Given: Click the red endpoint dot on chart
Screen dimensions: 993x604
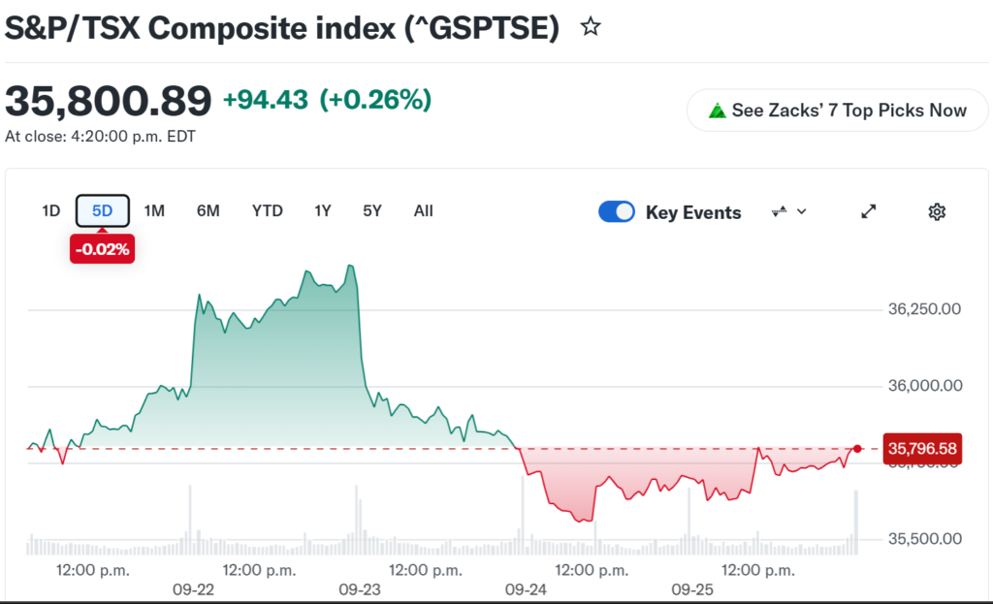Looking at the screenshot, I should click(857, 449).
